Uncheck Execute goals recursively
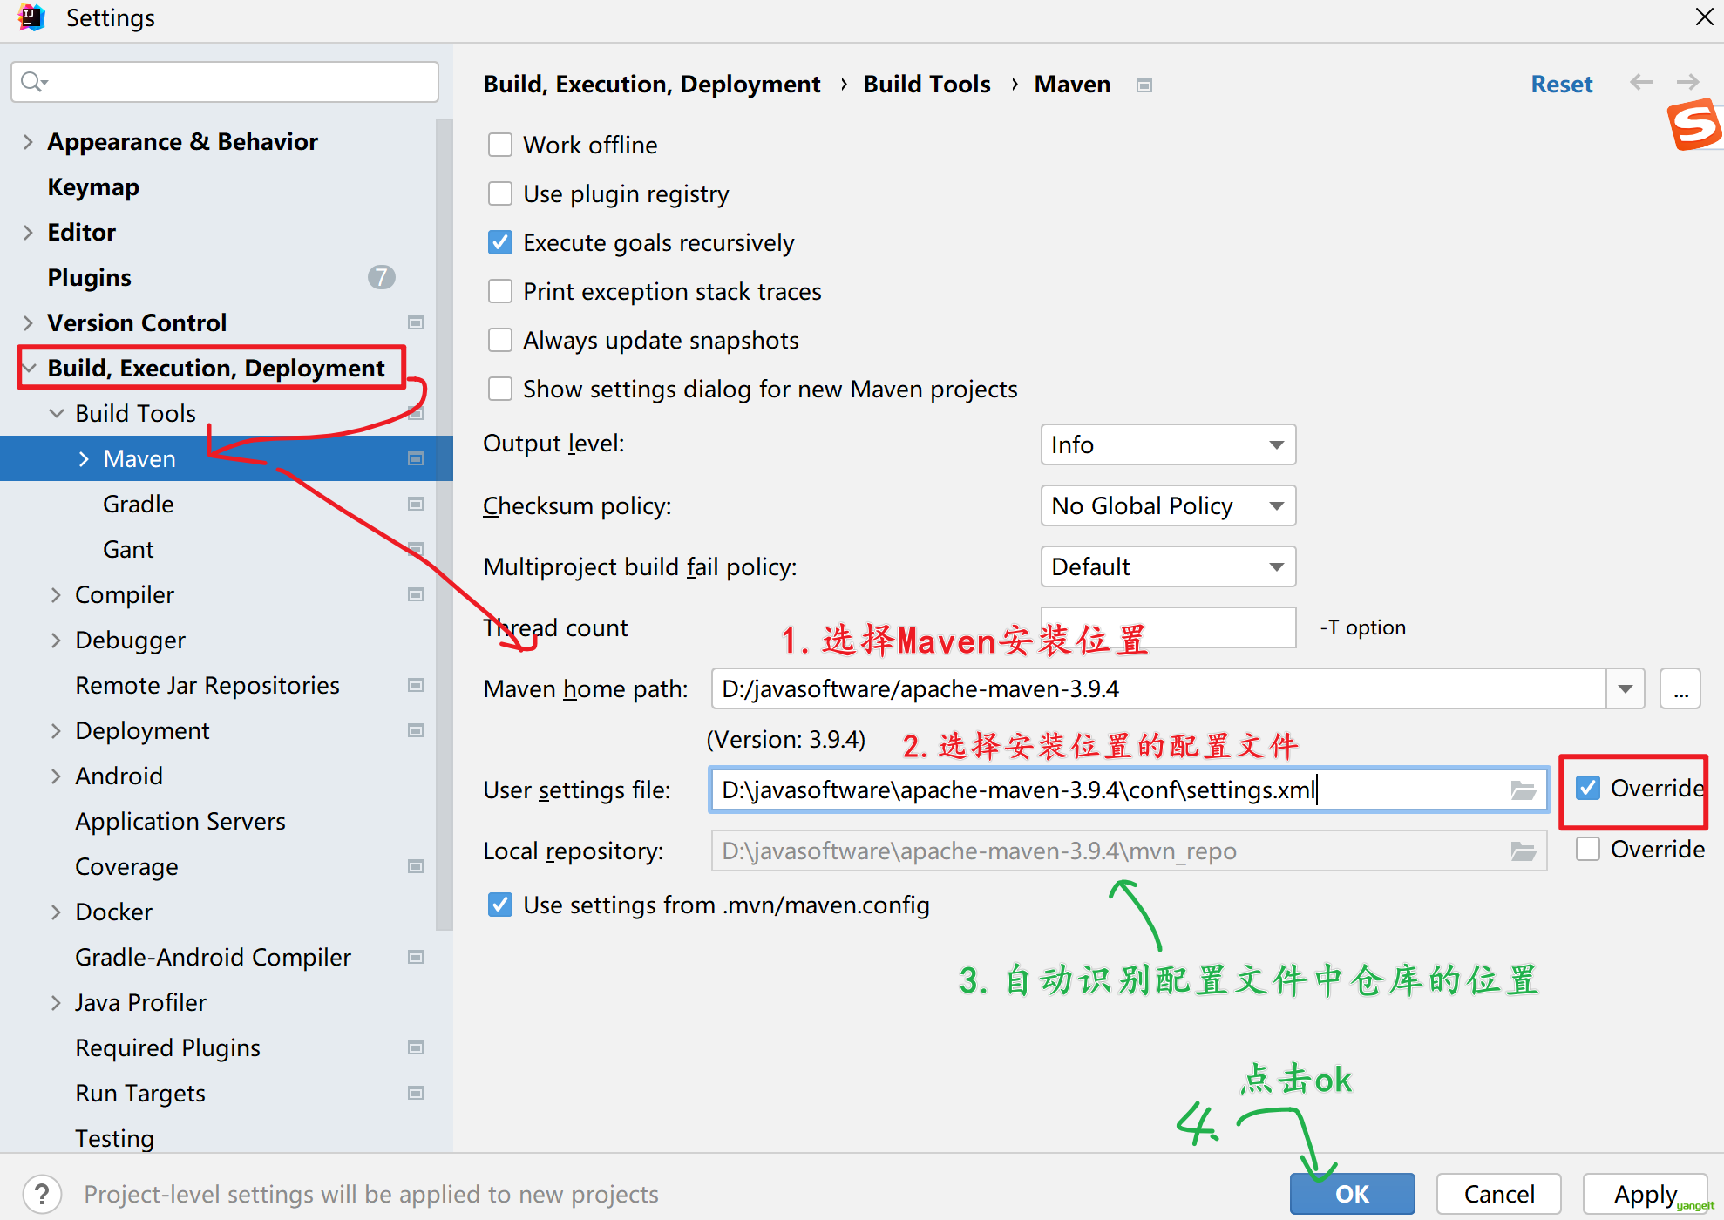 pyautogui.click(x=500, y=242)
